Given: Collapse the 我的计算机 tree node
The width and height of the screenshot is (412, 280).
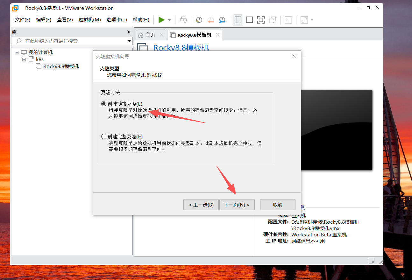Looking at the screenshot, I should coord(17,52).
